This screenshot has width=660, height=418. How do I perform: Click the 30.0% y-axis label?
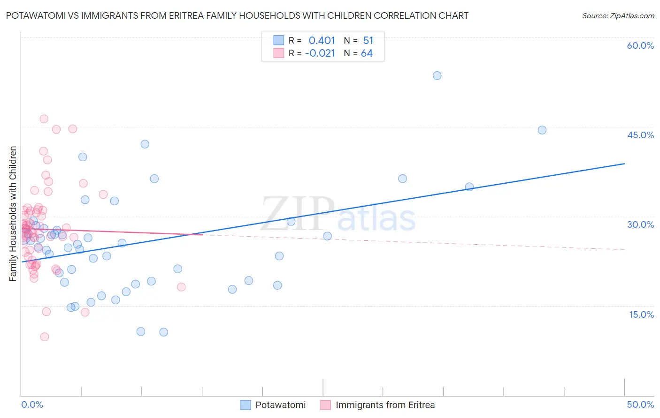pos(640,224)
